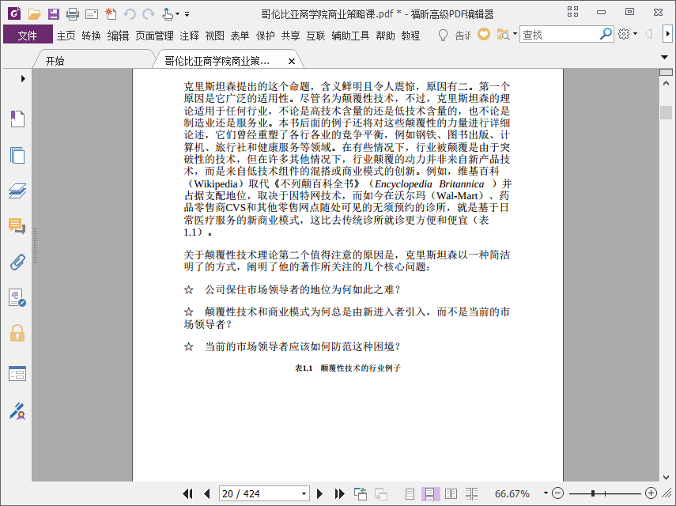Go to the previous page
This screenshot has width=676, height=506.
pos(207,494)
